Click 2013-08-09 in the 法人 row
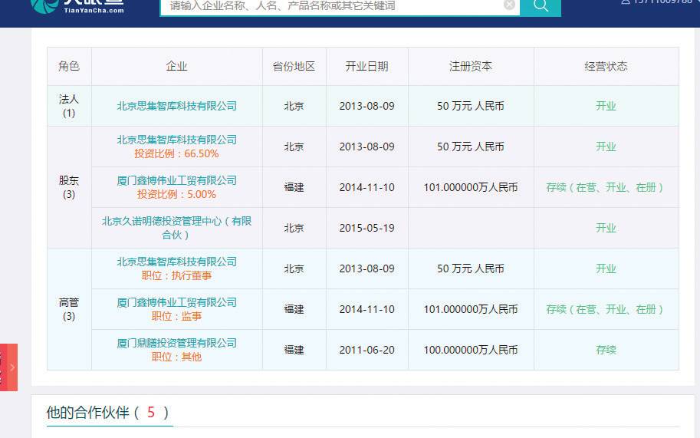 tap(367, 107)
